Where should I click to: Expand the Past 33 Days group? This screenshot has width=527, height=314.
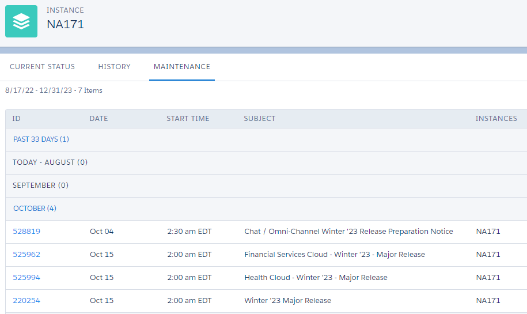[41, 139]
